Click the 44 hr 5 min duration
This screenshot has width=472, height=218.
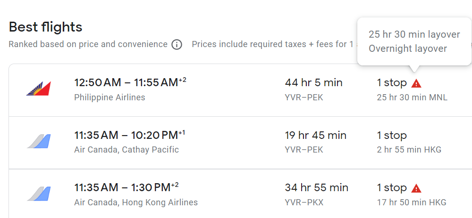pyautogui.click(x=313, y=83)
